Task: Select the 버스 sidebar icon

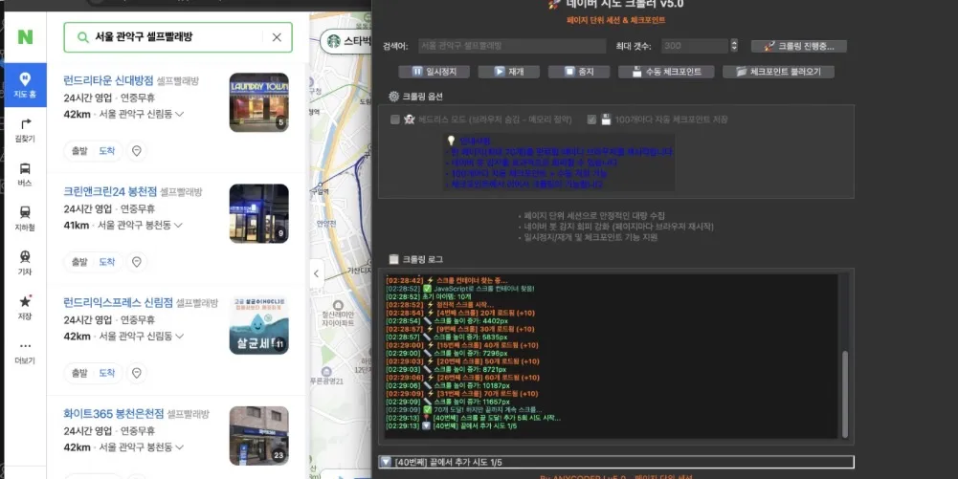Action: [x=25, y=175]
